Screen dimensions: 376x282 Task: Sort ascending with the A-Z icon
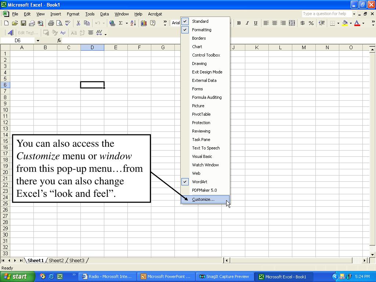(133, 23)
